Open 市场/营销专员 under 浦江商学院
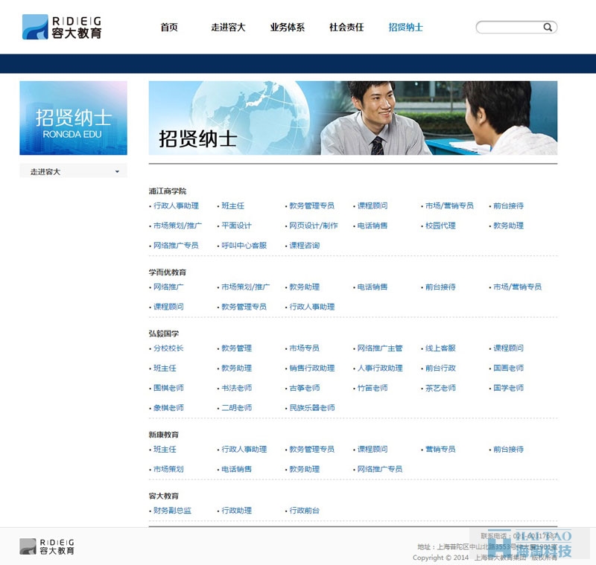 tap(449, 205)
